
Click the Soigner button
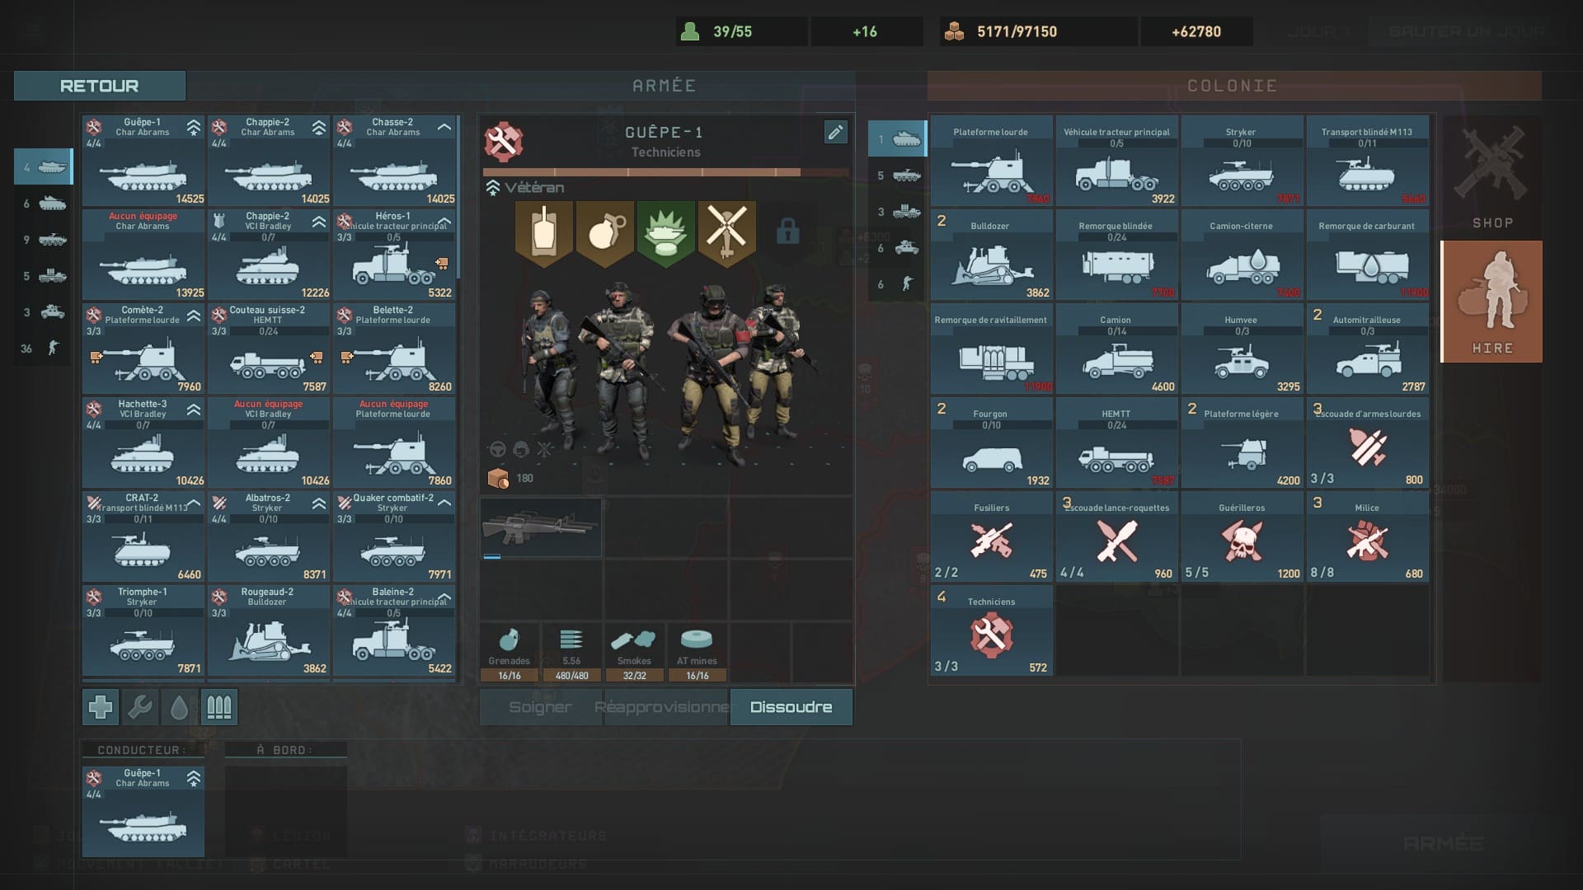tap(540, 707)
